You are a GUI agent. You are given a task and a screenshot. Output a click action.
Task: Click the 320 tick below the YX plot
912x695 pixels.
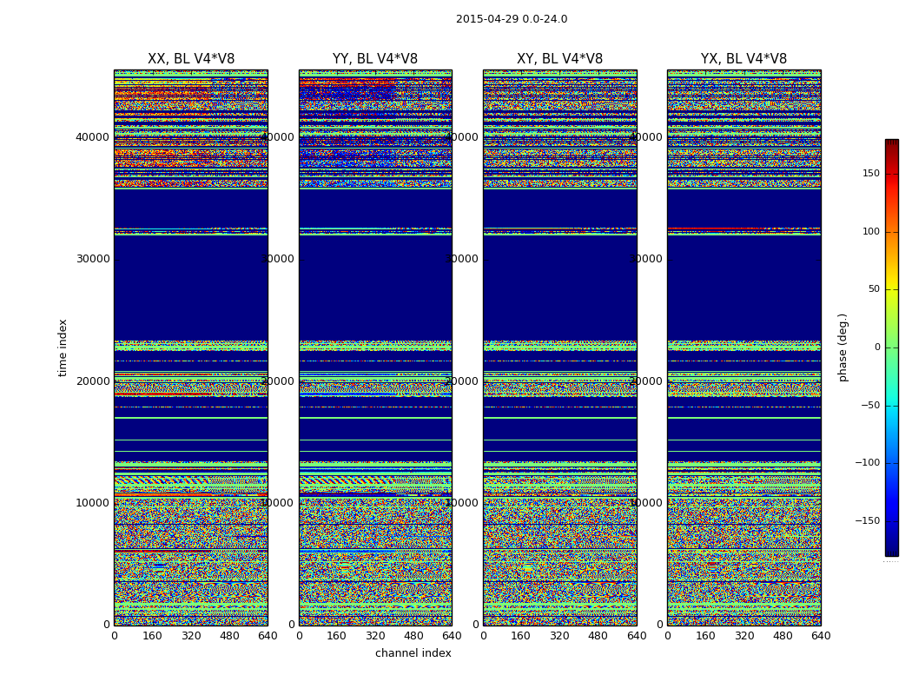click(x=744, y=636)
